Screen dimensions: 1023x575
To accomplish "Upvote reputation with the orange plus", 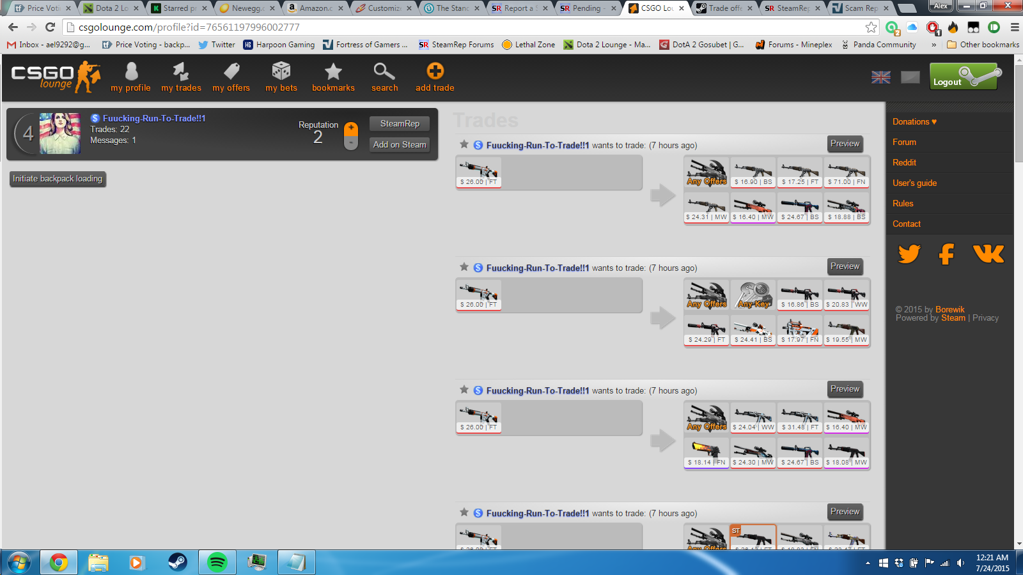I will point(351,128).
